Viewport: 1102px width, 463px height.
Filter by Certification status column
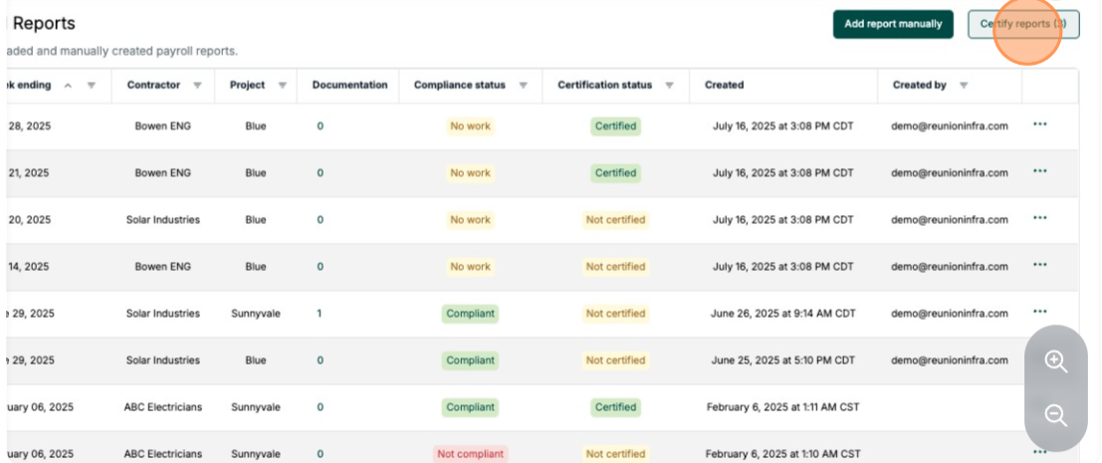coord(670,86)
